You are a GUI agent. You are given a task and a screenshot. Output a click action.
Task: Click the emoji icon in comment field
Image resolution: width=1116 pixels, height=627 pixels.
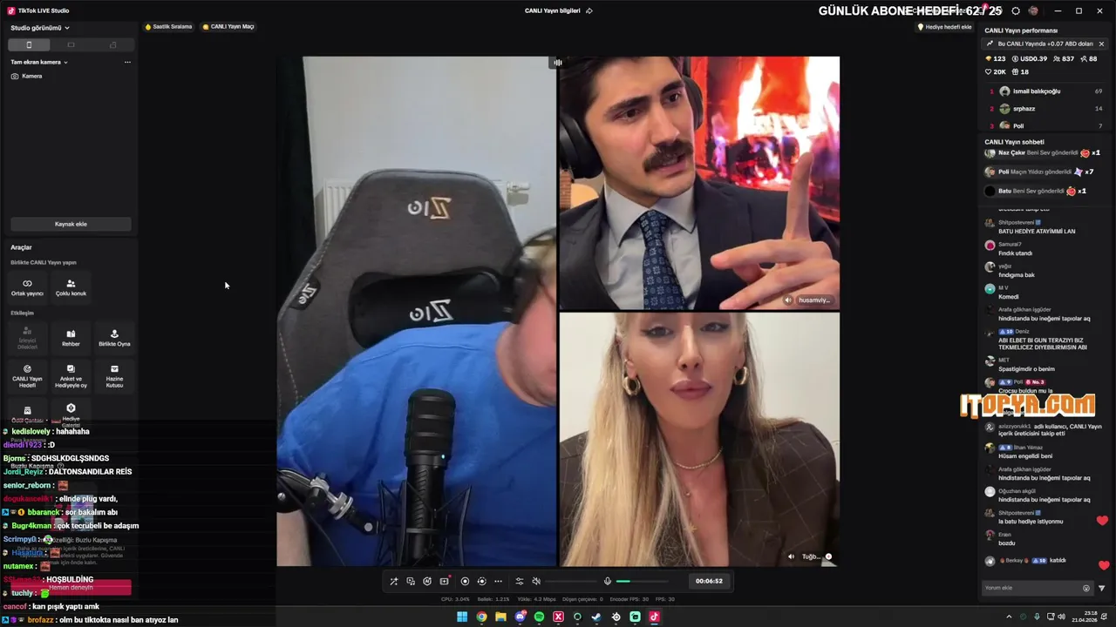pyautogui.click(x=1086, y=588)
